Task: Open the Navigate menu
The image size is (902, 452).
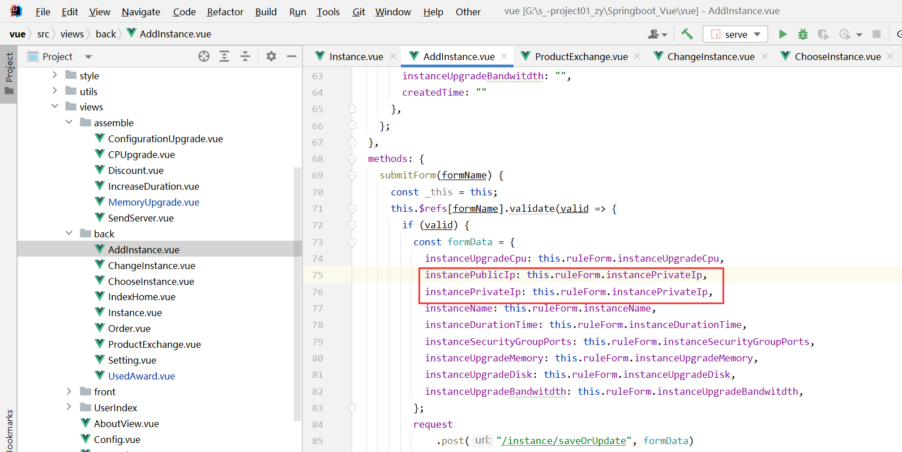Action: point(141,12)
